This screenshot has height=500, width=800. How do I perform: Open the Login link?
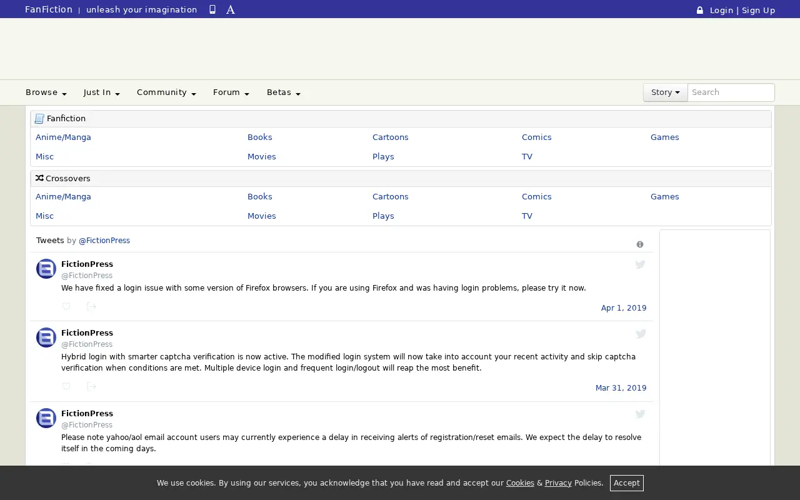(x=721, y=10)
